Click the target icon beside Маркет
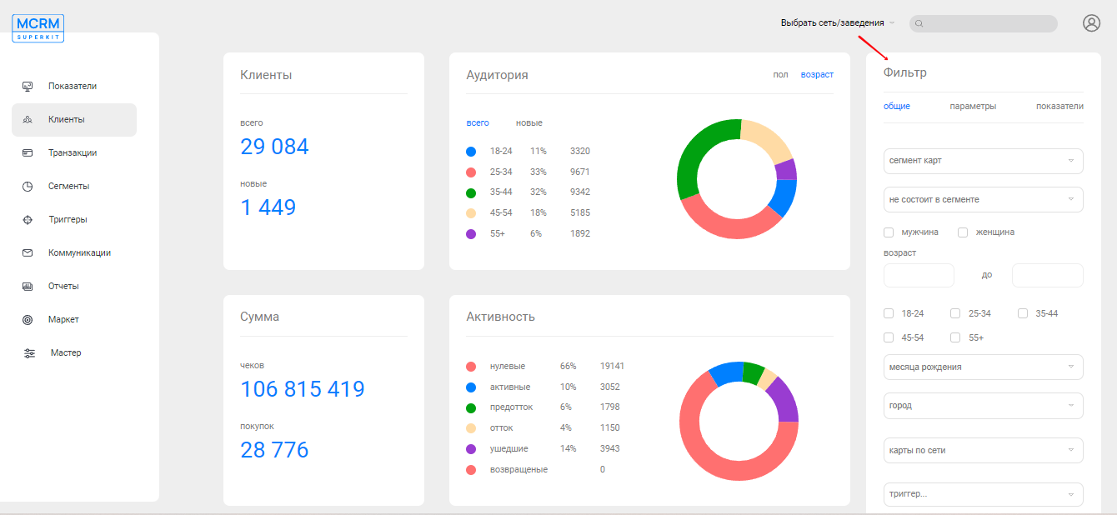This screenshot has height=515, width=1117. click(x=28, y=319)
